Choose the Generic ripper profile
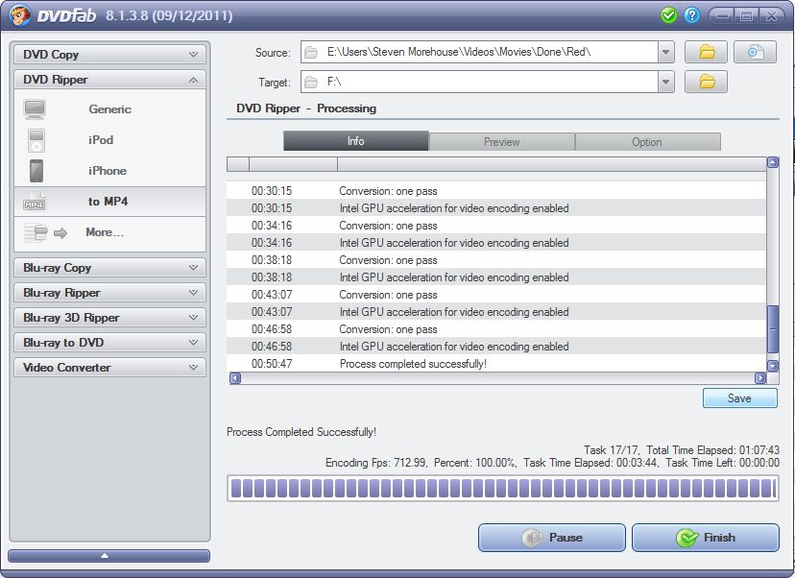Screen dimensions: 795x578 (x=109, y=109)
